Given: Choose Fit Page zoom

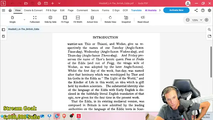Looking at the screenshot, I should coord(65,19).
